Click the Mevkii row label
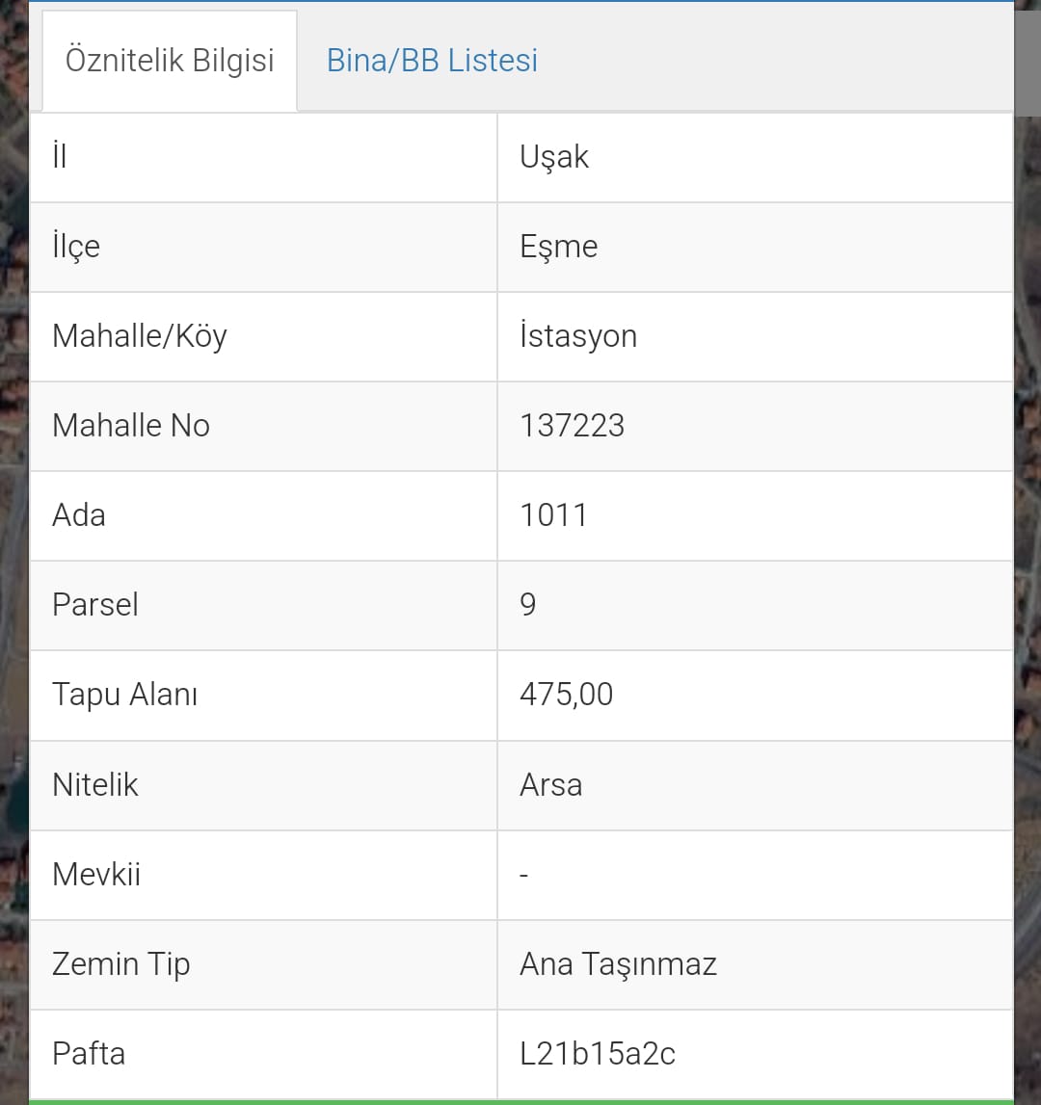The image size is (1041, 1105). (96, 875)
